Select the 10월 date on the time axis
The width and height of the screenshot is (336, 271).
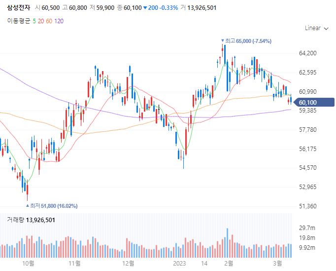tap(29, 263)
